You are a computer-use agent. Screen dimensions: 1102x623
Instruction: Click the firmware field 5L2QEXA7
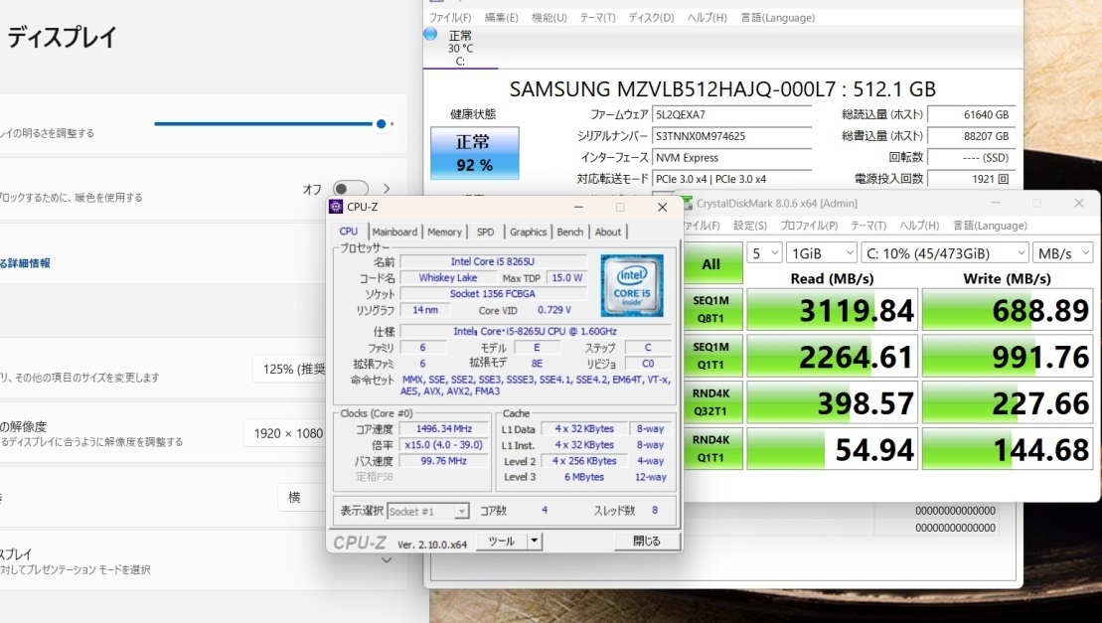pos(731,114)
